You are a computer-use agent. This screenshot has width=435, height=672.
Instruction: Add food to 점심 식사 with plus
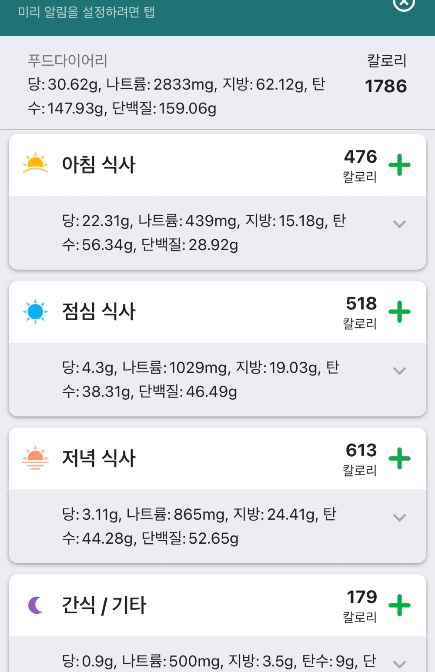[399, 312]
